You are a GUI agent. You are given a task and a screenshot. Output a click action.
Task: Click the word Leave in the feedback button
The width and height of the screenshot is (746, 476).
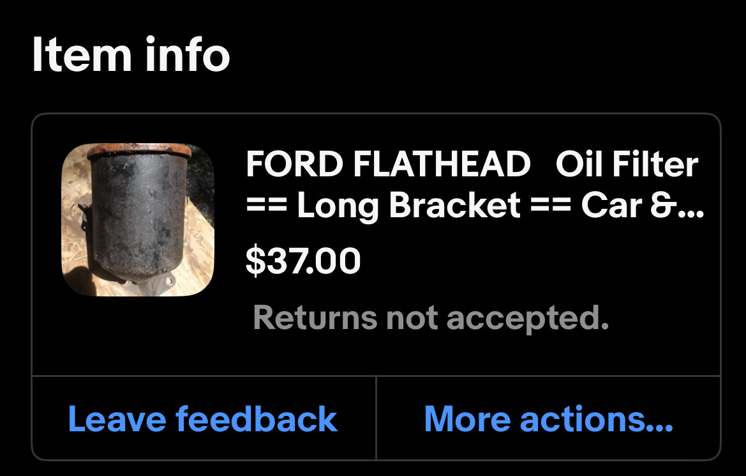coord(117,419)
